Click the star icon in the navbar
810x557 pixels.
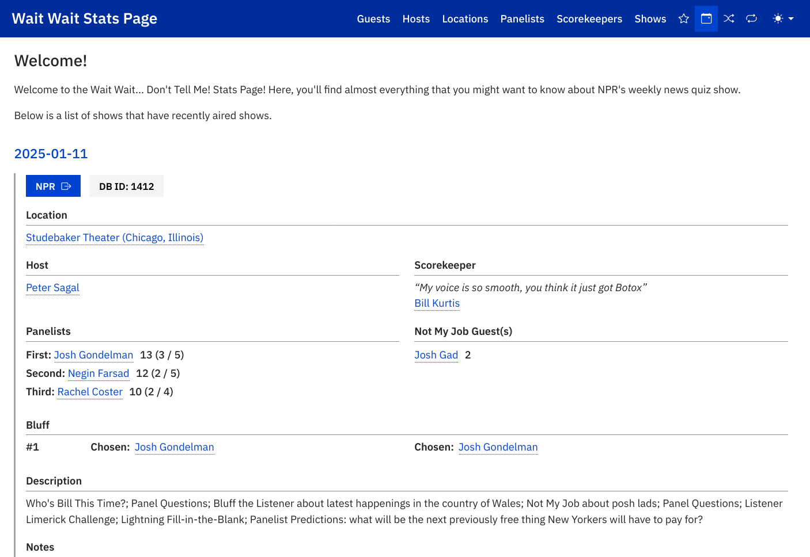684,19
